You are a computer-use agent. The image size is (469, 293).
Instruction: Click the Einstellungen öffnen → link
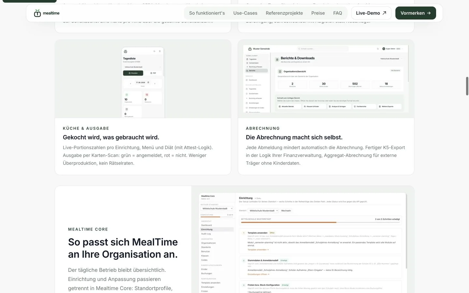pyautogui.click(x=259, y=274)
